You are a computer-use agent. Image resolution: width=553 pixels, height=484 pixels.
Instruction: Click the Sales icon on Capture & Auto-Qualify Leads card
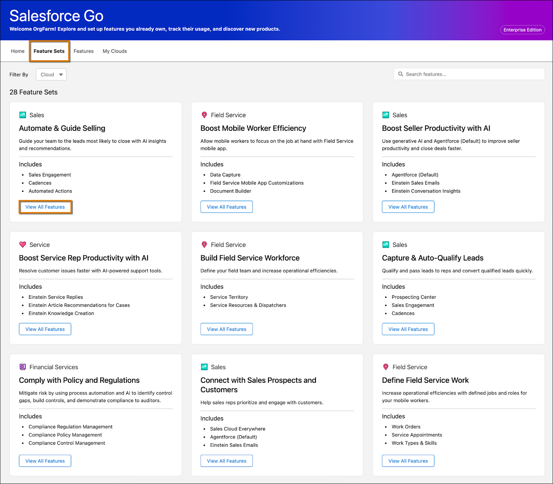[386, 245]
